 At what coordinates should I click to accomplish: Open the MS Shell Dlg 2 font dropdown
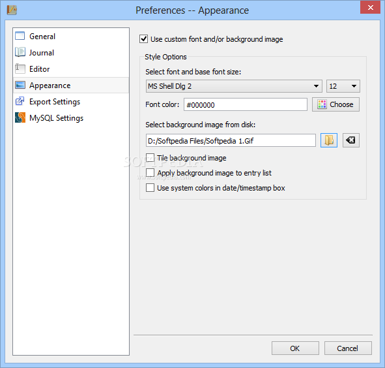pyautogui.click(x=234, y=86)
